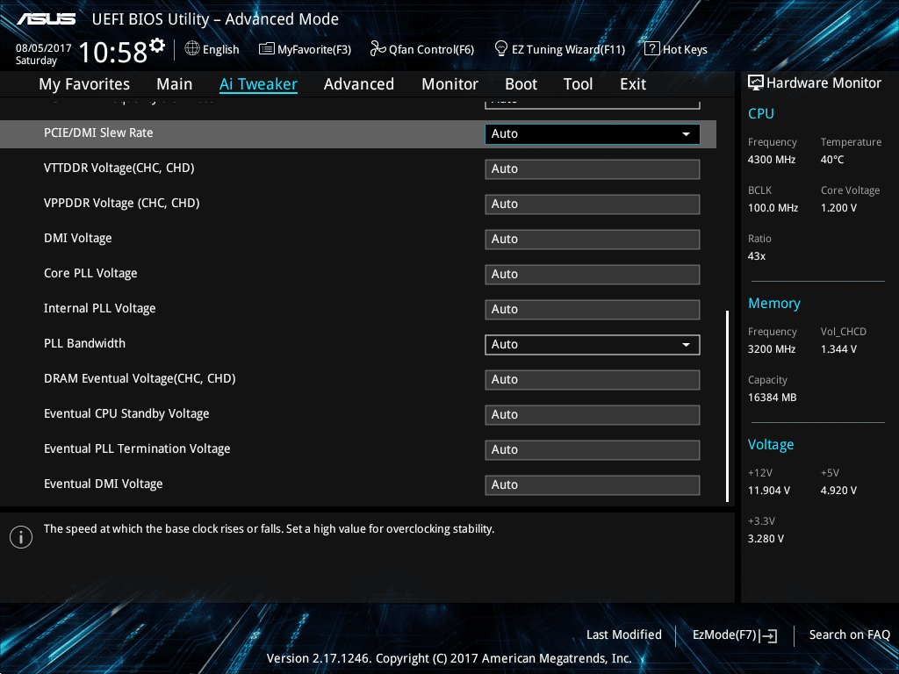Switch to the Main tab

coord(175,84)
